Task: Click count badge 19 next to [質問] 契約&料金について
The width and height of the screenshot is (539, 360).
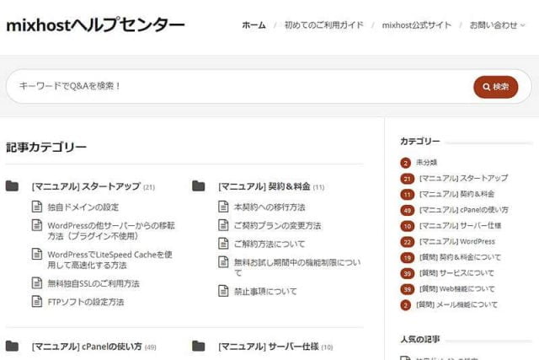Action: pos(407,258)
